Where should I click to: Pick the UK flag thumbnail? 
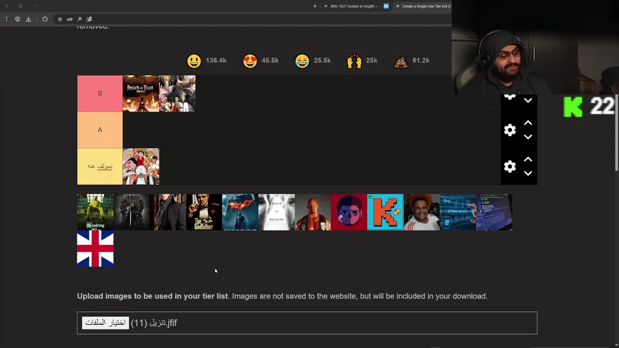point(95,248)
